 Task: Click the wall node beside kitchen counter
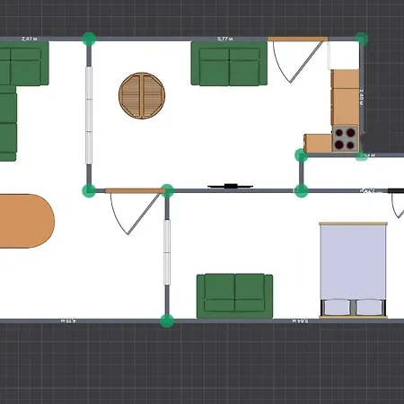pyautogui.click(x=302, y=155)
